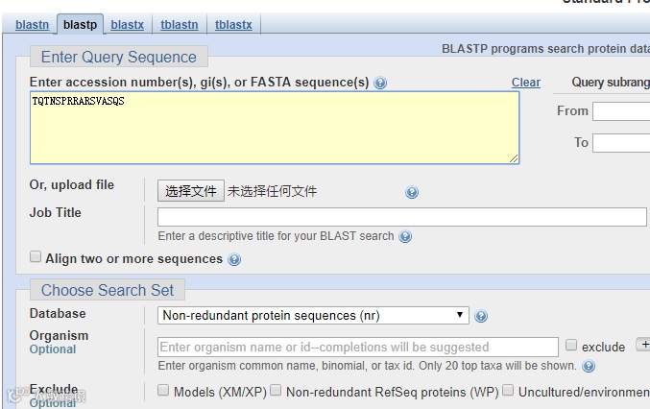Screen dimensions: 650x409
Task: Click the 未选择任何文件 file status text
Action: [272, 191]
